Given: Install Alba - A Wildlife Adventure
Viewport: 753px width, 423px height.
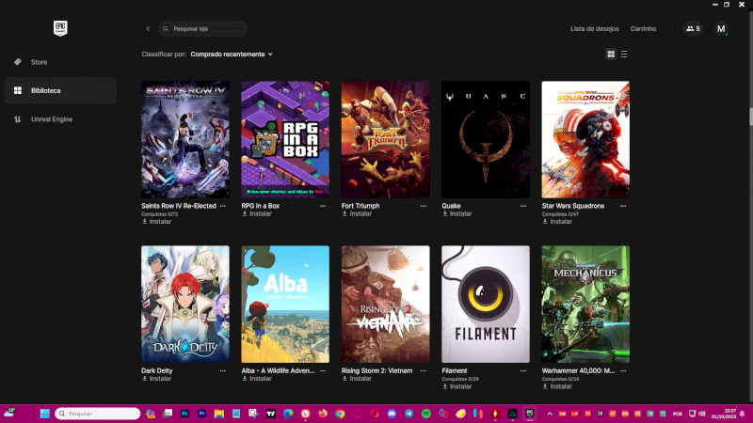Looking at the screenshot, I should [x=257, y=379].
